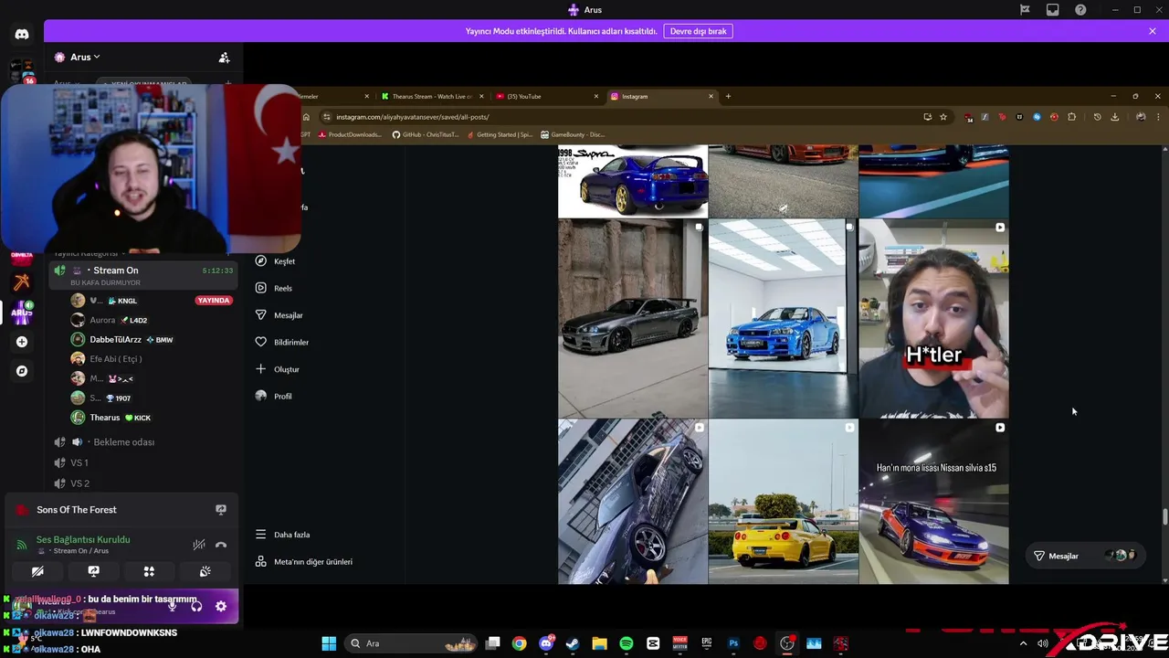Open the Discord inbox icon in title bar

tap(1053, 10)
